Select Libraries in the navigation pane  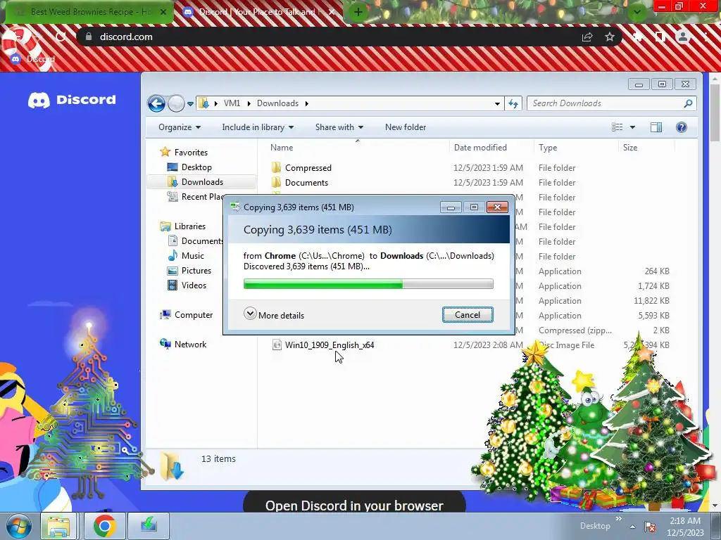click(x=189, y=226)
